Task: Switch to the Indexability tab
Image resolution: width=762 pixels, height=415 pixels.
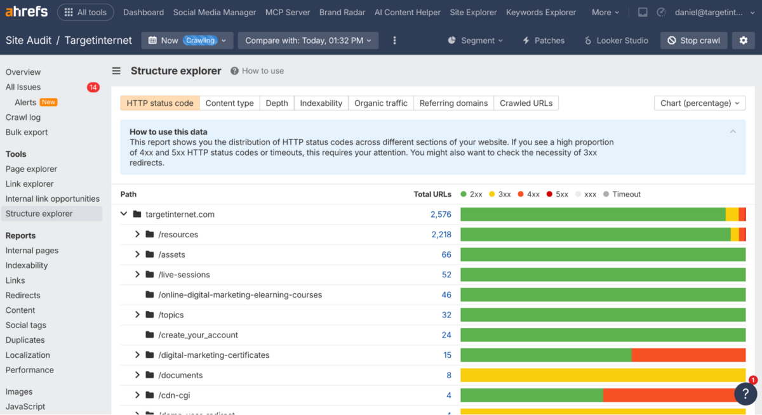Action: click(x=321, y=103)
